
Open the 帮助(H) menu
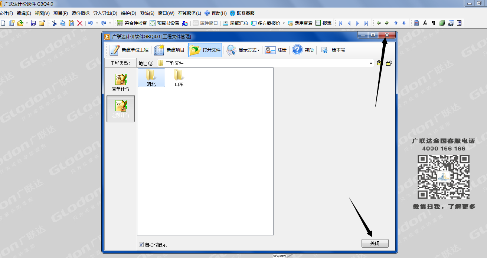tap(216, 13)
